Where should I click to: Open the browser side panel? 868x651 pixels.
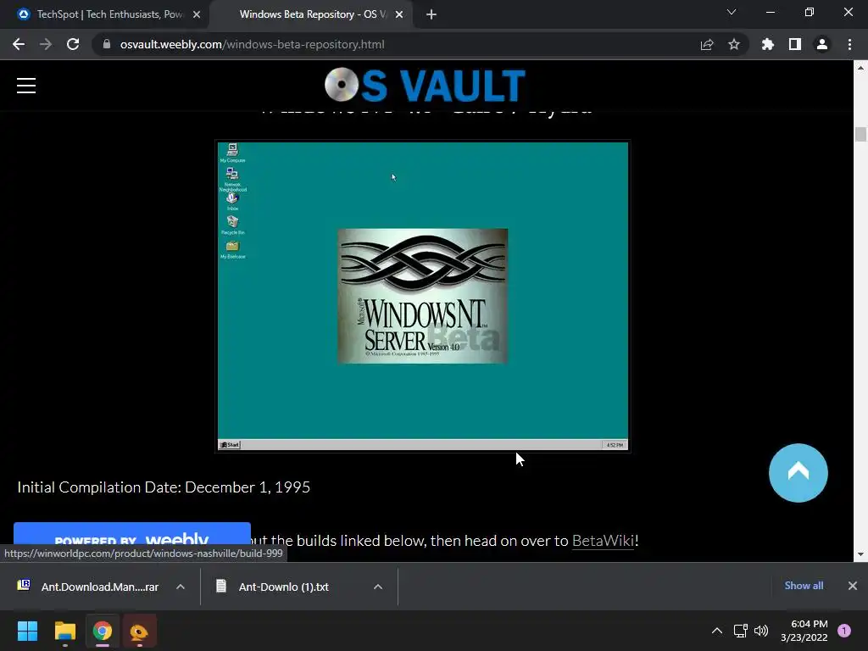point(795,44)
